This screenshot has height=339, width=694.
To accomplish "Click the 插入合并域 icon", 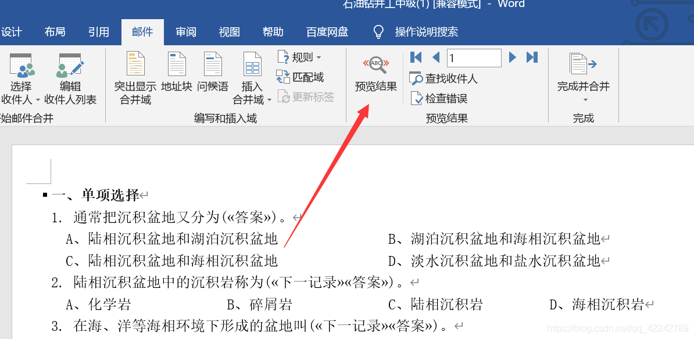I will click(252, 64).
